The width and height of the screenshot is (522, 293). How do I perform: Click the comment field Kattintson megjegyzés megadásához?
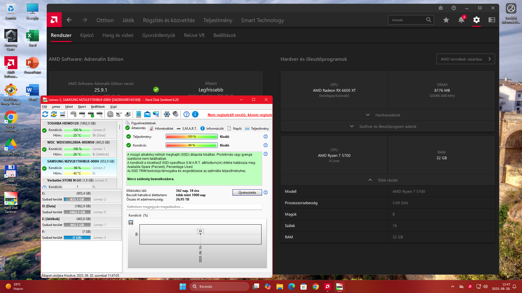(194, 207)
